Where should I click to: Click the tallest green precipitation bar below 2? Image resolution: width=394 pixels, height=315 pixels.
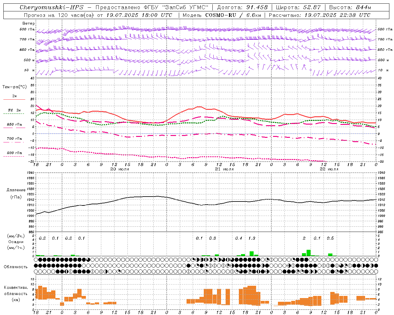pyautogui.click(x=308, y=253)
